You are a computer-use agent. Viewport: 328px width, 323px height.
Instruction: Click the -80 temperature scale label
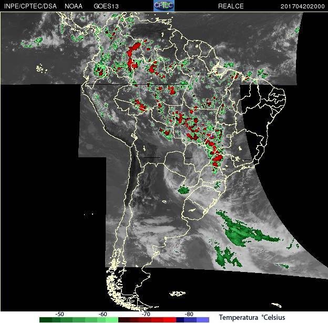tap(189, 314)
